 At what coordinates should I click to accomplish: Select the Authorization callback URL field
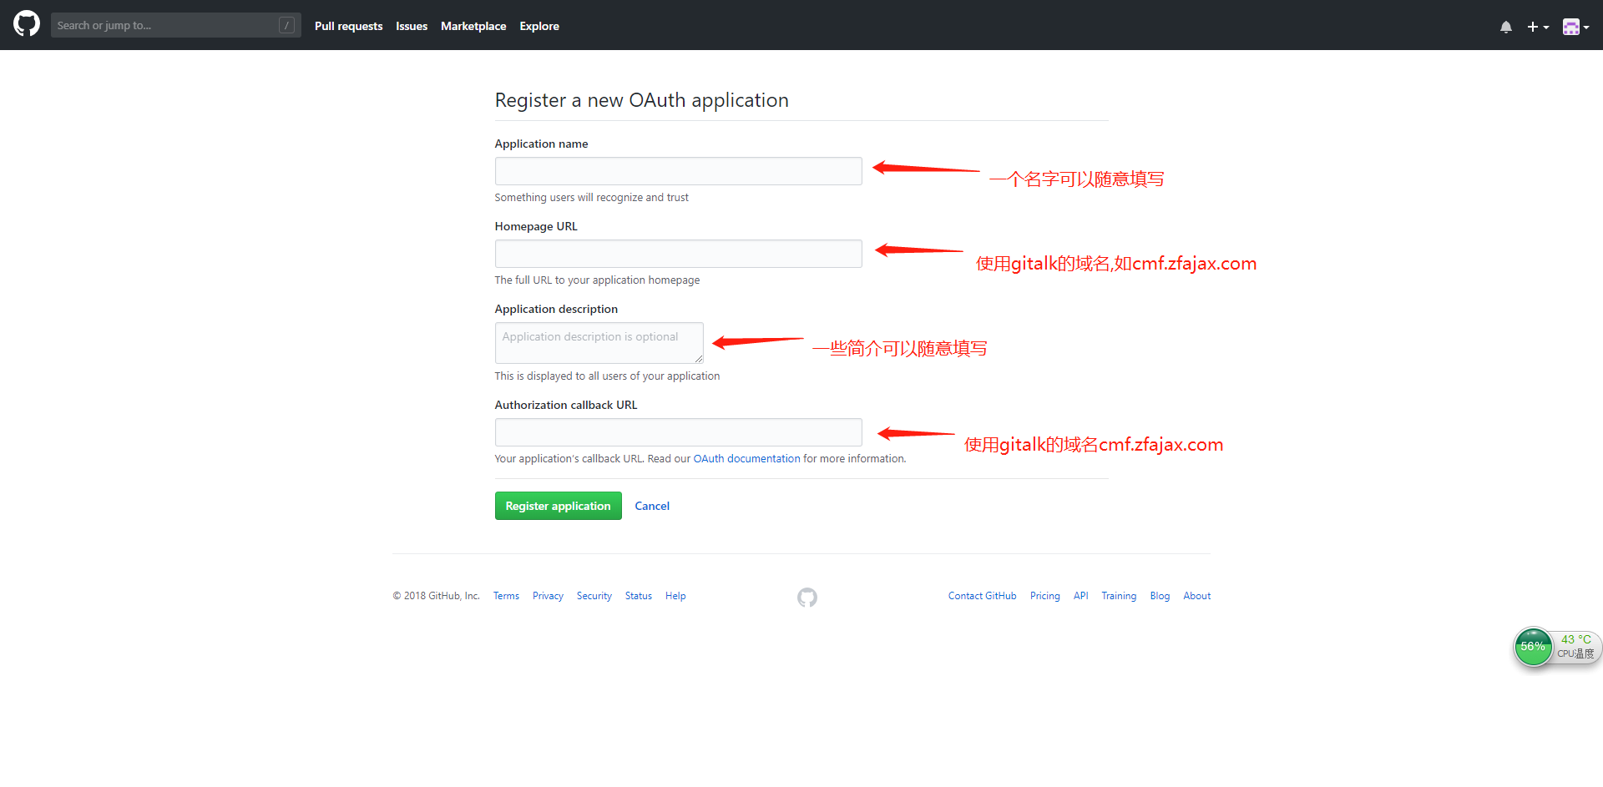click(678, 432)
